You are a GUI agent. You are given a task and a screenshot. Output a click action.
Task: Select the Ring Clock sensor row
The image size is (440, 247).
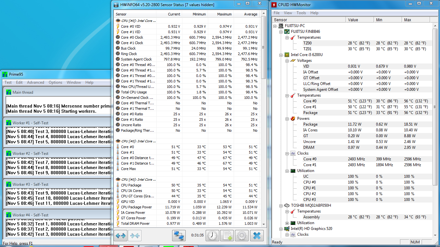187,54
